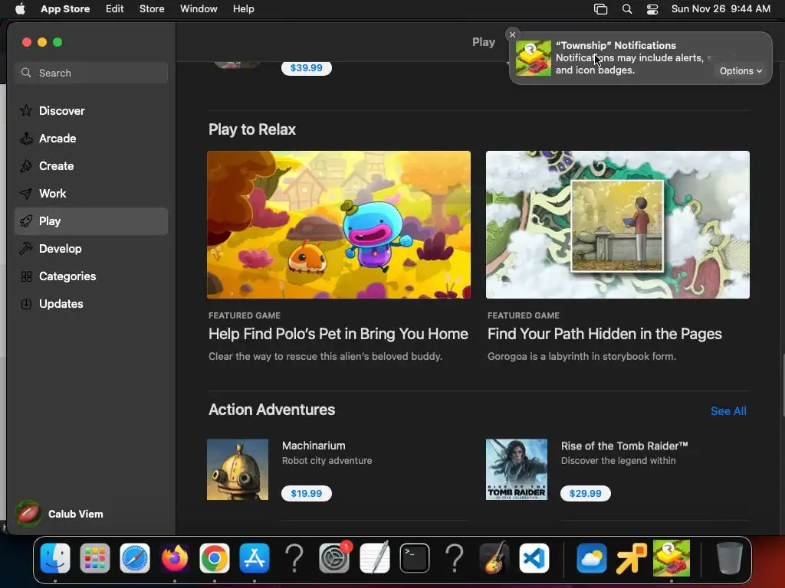Screen dimensions: 785x588
Task: Select the Play rocket icon
Action: click(x=26, y=221)
